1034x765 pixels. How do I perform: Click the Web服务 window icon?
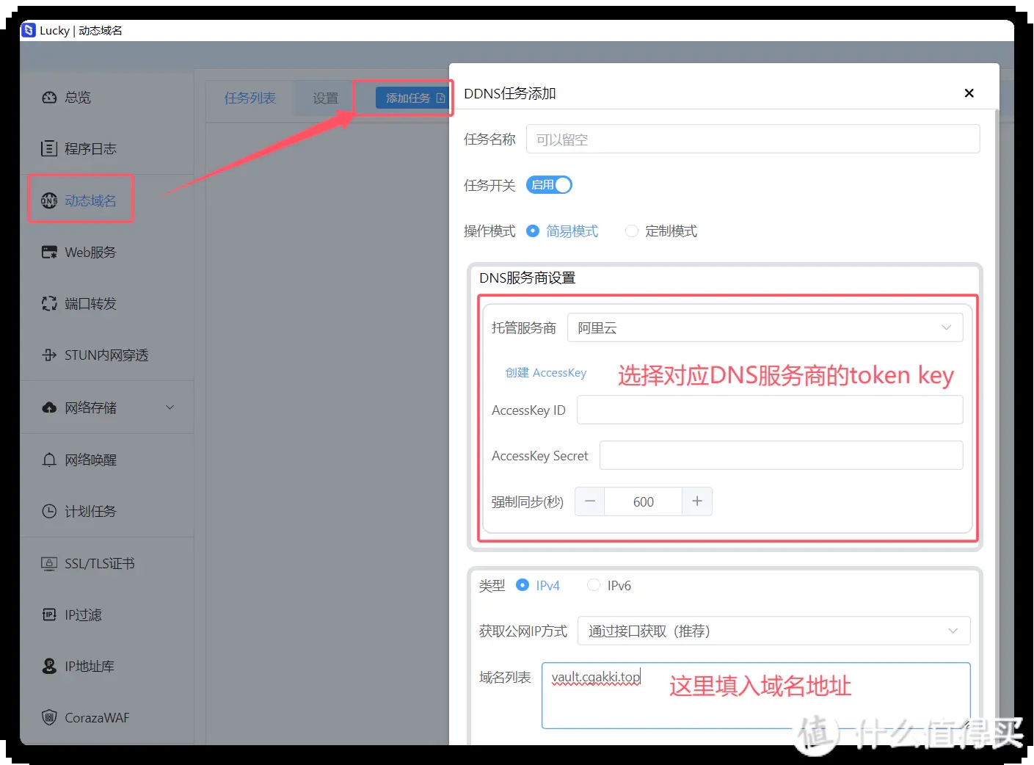tap(49, 253)
